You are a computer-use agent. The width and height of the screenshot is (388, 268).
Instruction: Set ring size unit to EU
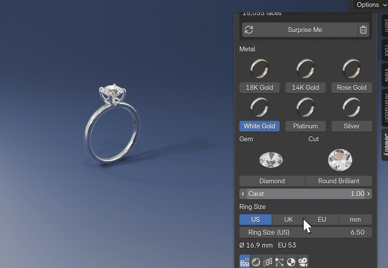click(x=322, y=220)
